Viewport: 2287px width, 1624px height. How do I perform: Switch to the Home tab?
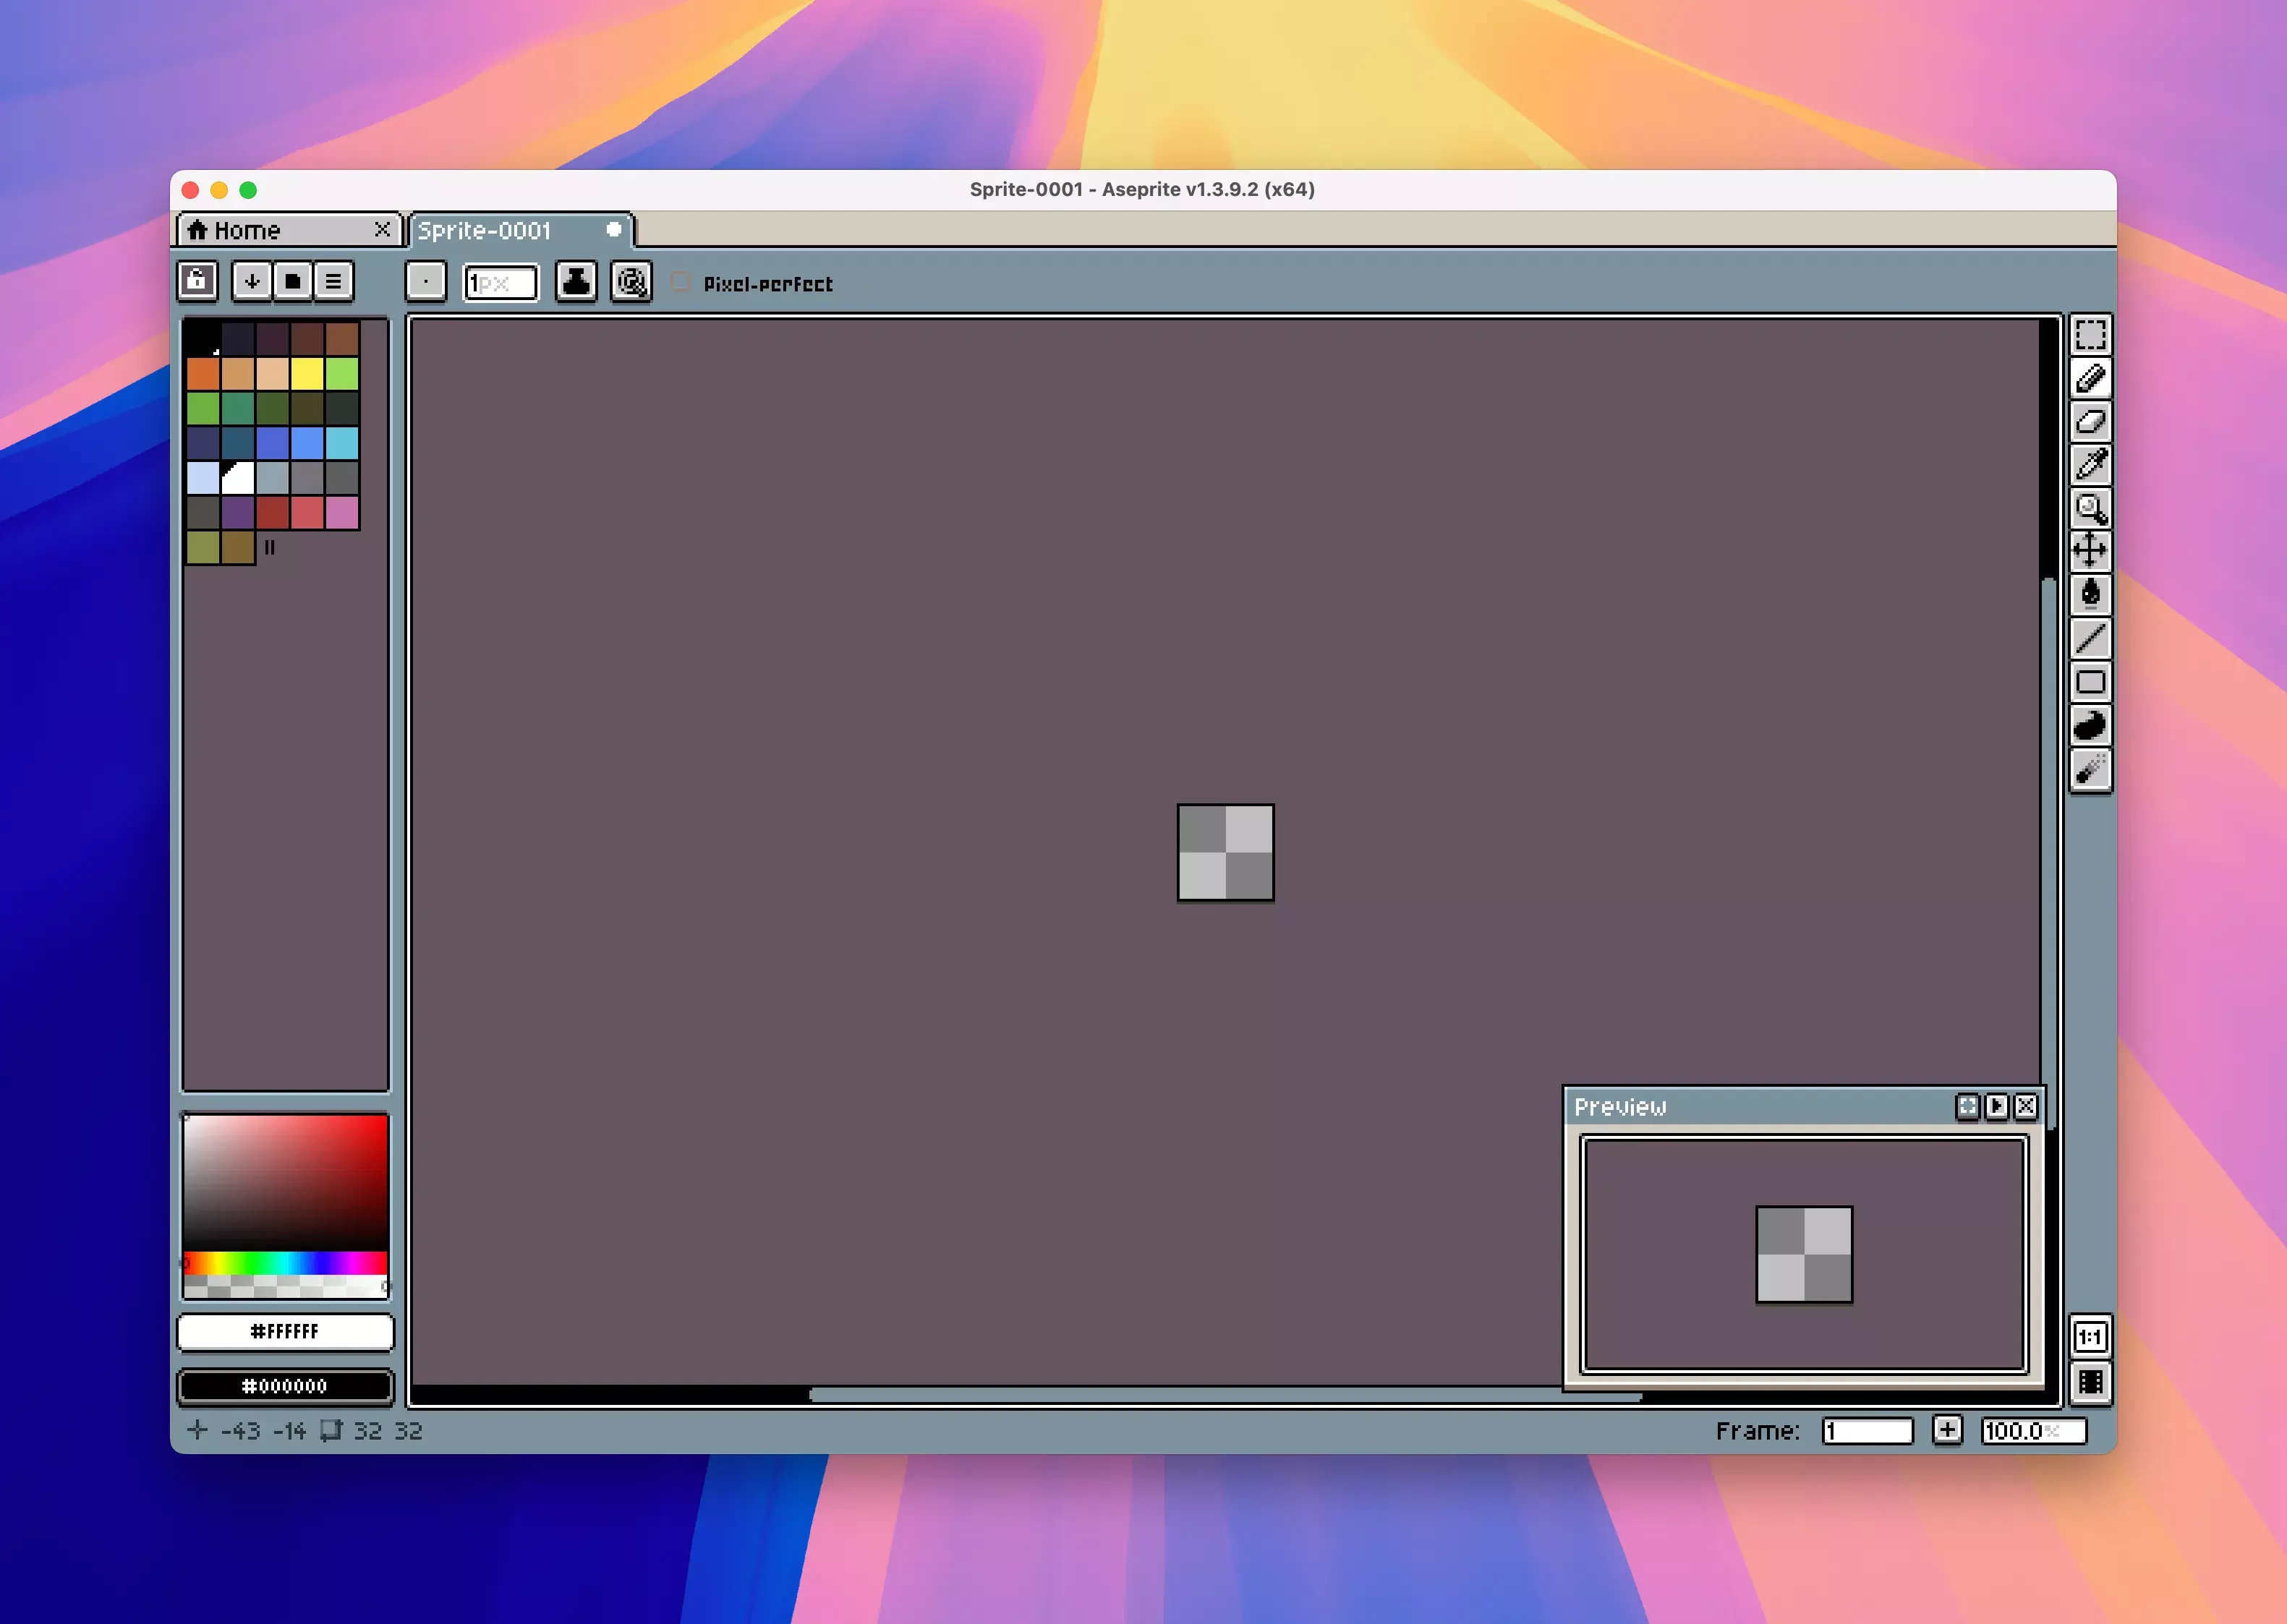tap(247, 230)
